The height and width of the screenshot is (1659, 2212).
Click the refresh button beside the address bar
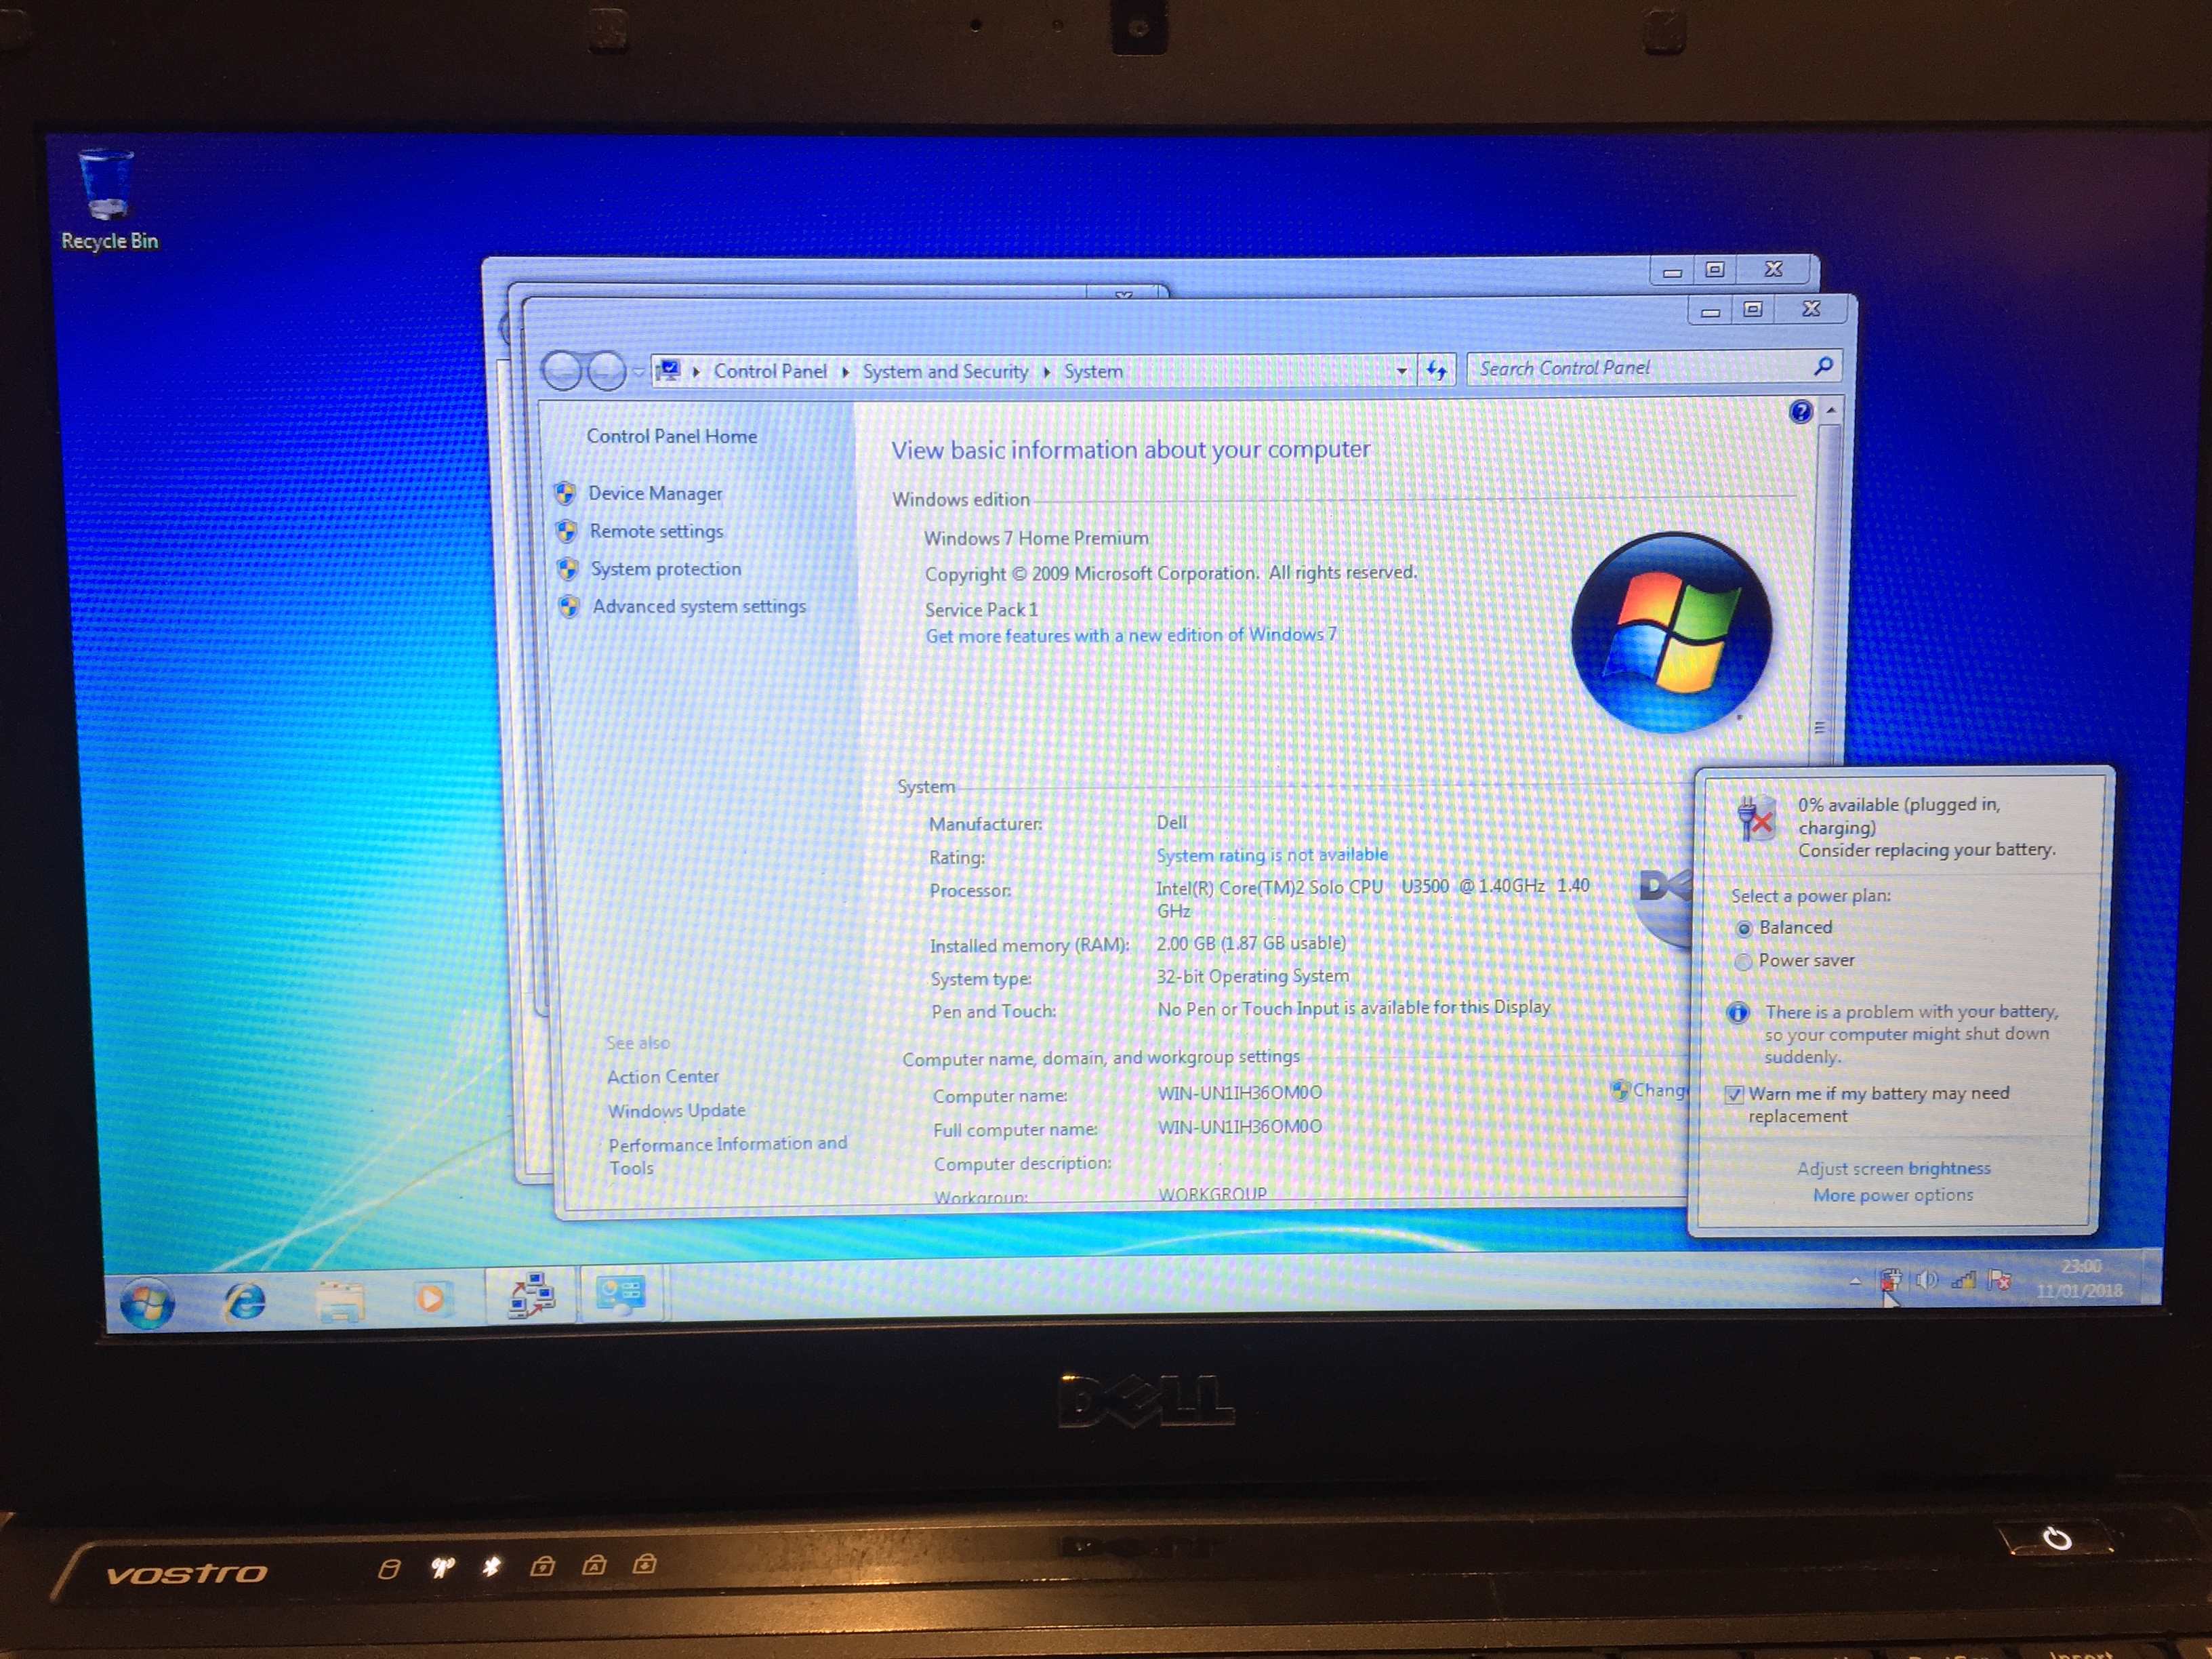point(1437,371)
